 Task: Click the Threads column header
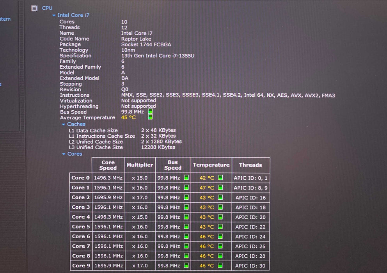click(x=250, y=165)
